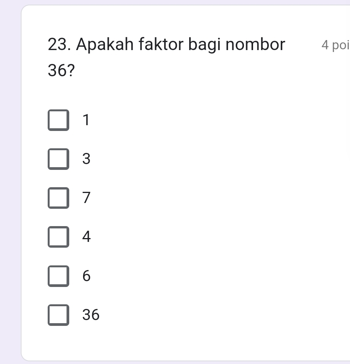Check the checkbox for option 7
The image size is (350, 364).
click(58, 198)
